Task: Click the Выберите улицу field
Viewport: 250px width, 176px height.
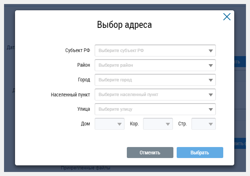Action: (x=155, y=109)
